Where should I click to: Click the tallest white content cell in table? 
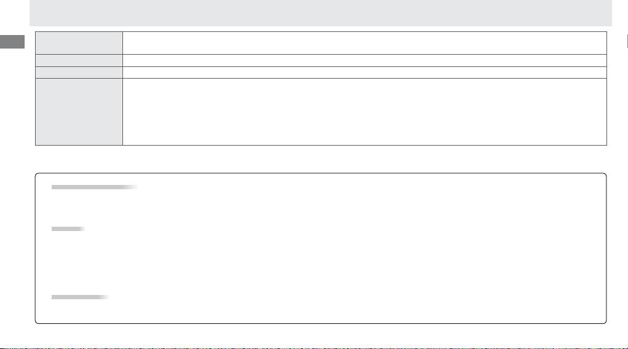[x=365, y=112]
